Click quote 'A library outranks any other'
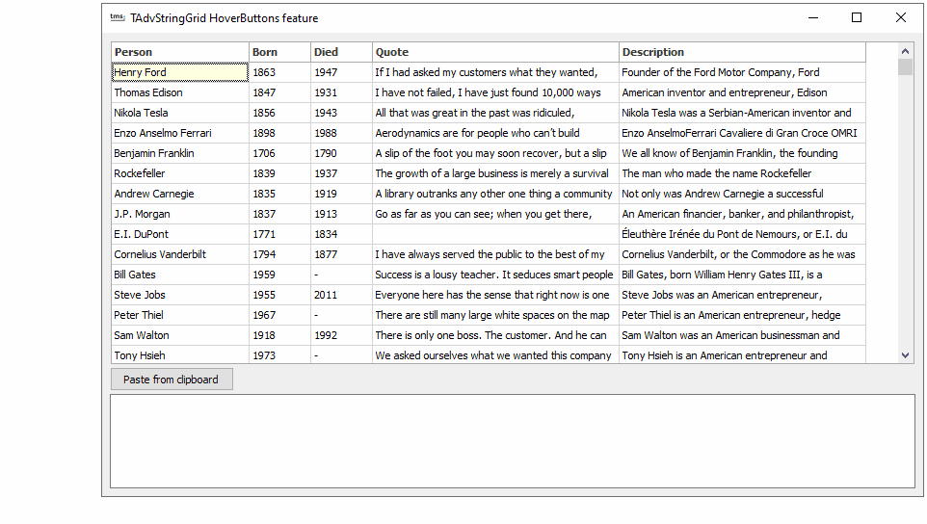The height and width of the screenshot is (524, 927). (x=495, y=194)
